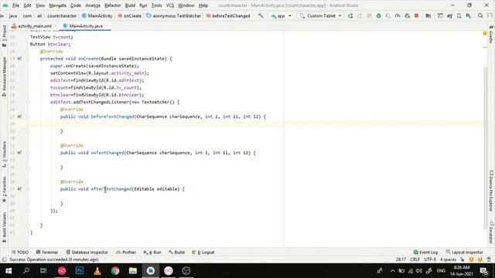
Task: Collapse the afterTextChanged method fold marker
Action: coord(28,188)
